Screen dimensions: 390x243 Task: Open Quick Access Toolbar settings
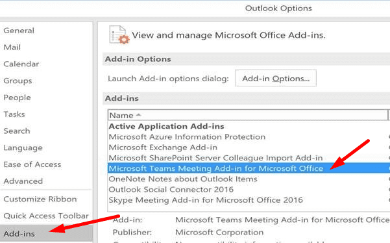click(x=46, y=216)
